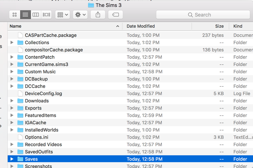Click the Edit Tags button

click(x=116, y=15)
